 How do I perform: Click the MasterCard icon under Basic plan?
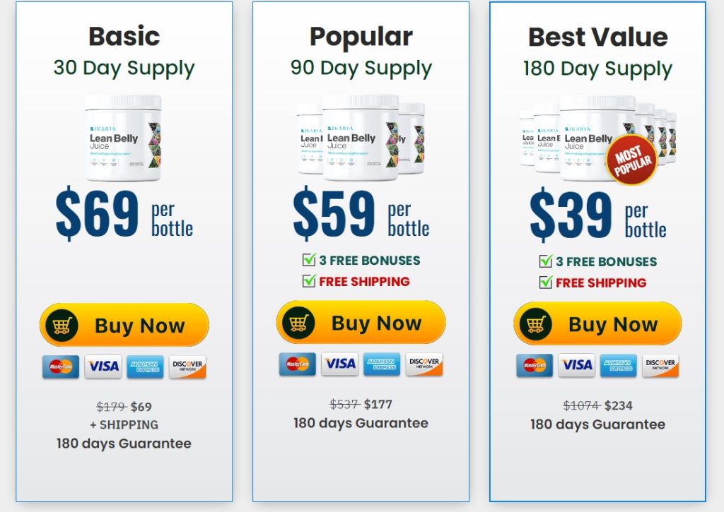[x=61, y=367]
